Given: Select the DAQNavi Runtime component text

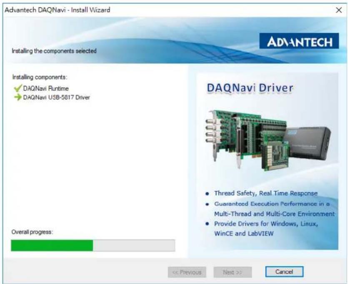Looking at the screenshot, I should (x=46, y=88).
